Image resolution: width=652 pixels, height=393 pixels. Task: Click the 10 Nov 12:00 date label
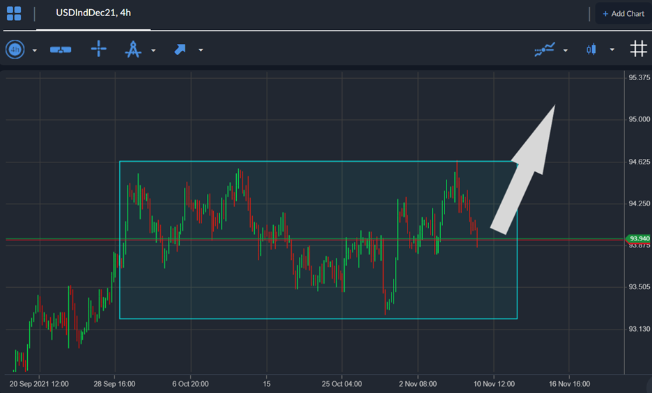pyautogui.click(x=494, y=384)
